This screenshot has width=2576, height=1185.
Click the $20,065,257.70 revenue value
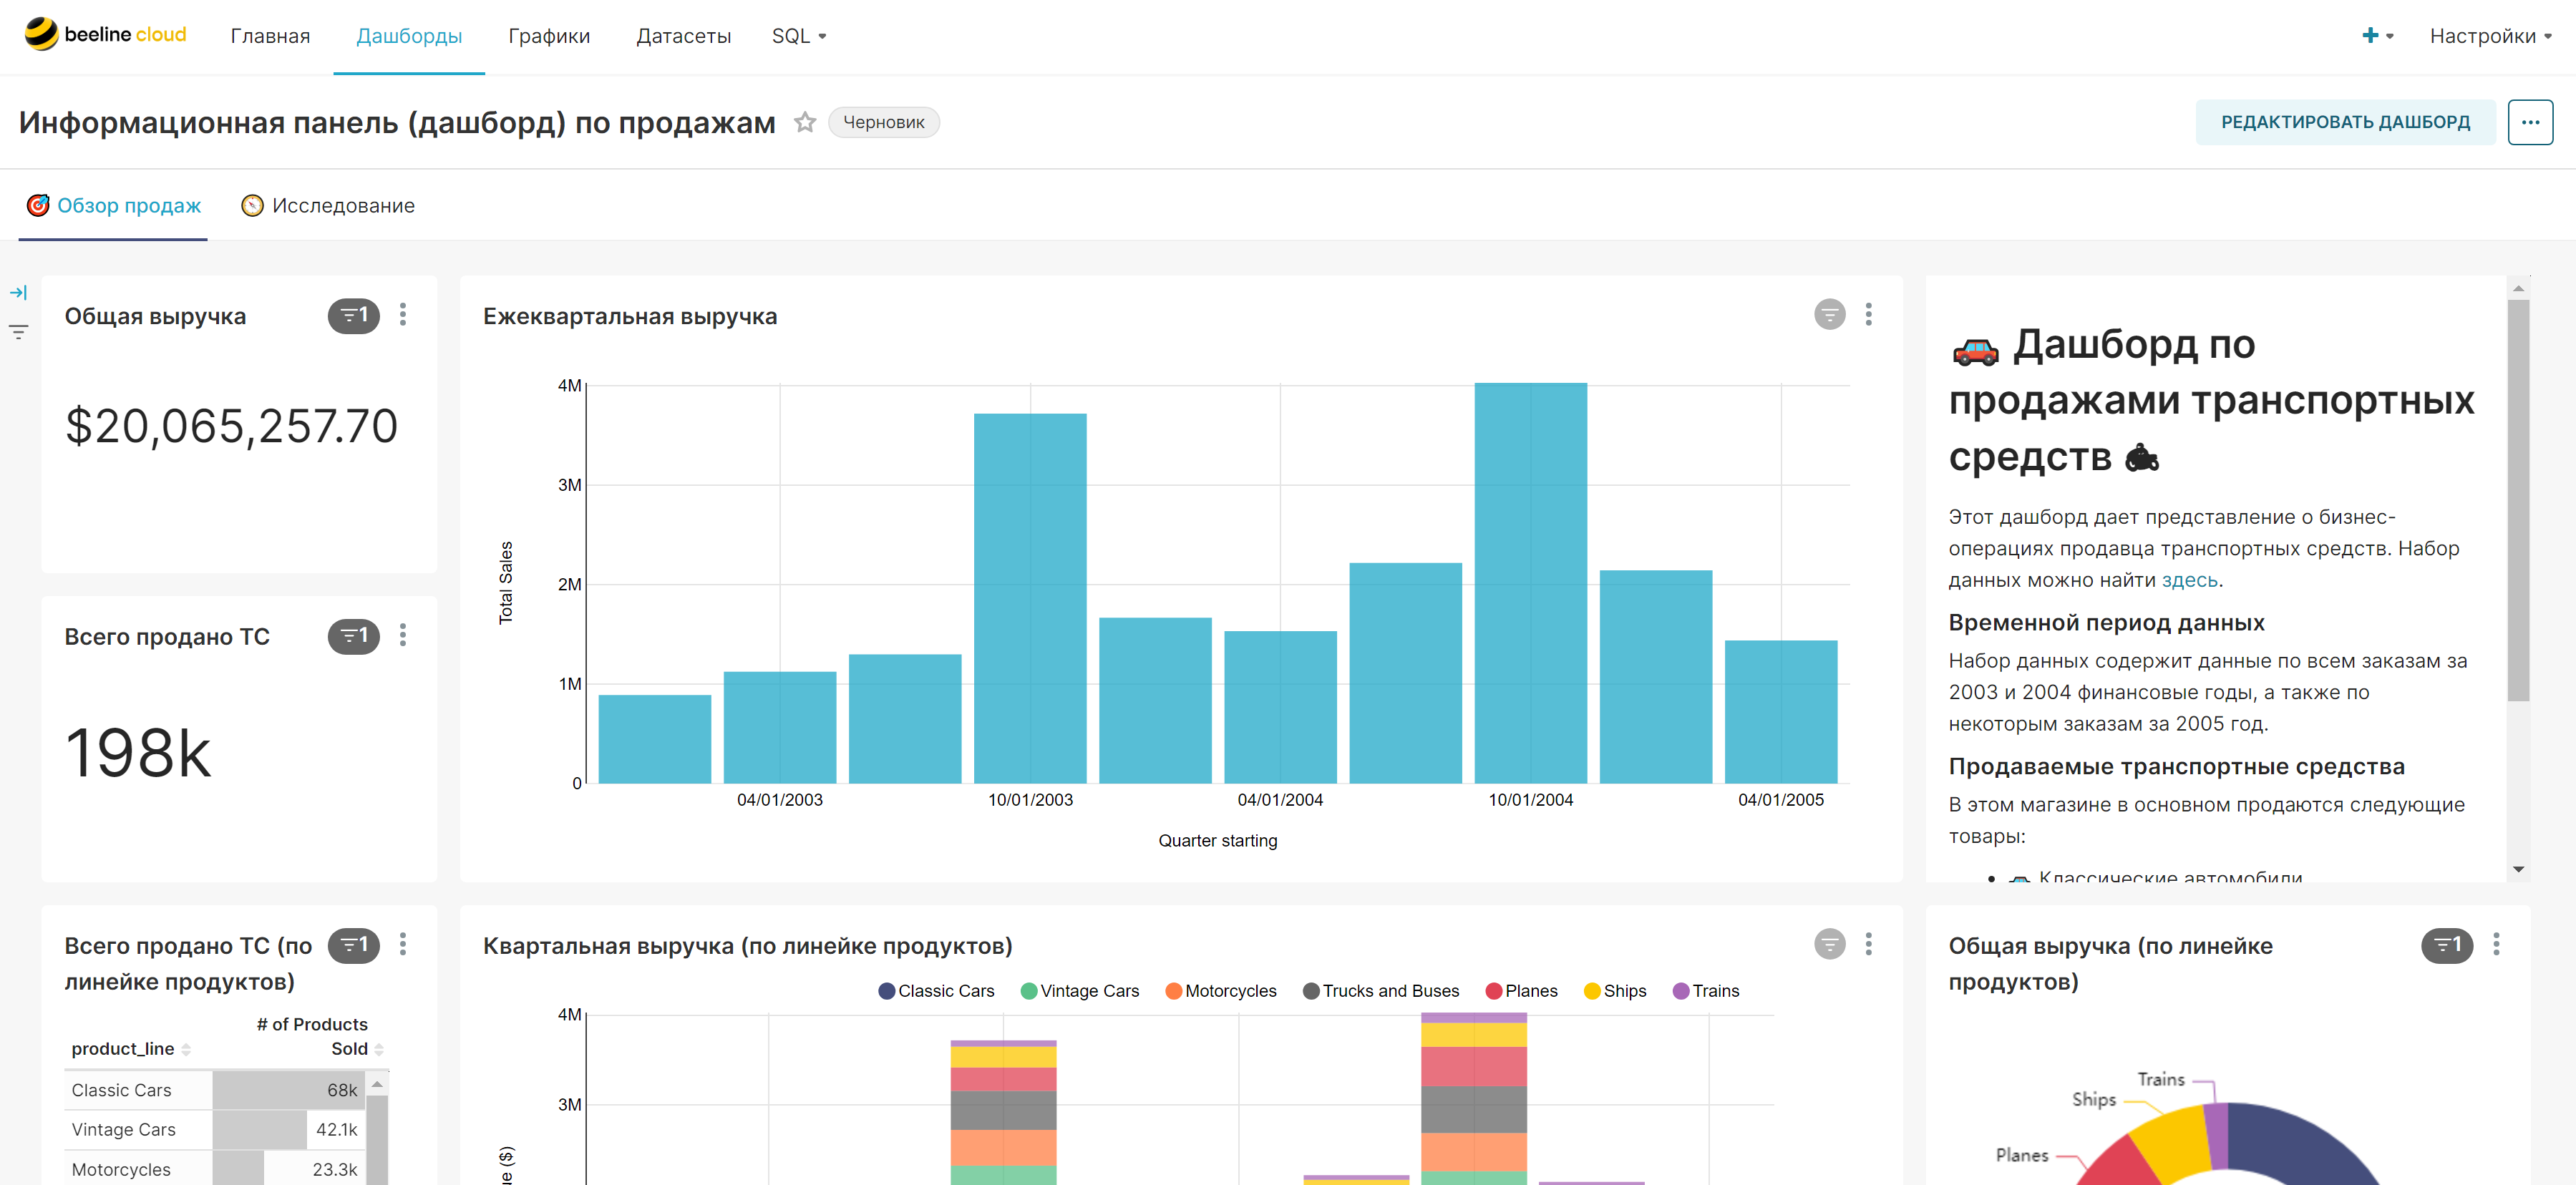tap(232, 427)
